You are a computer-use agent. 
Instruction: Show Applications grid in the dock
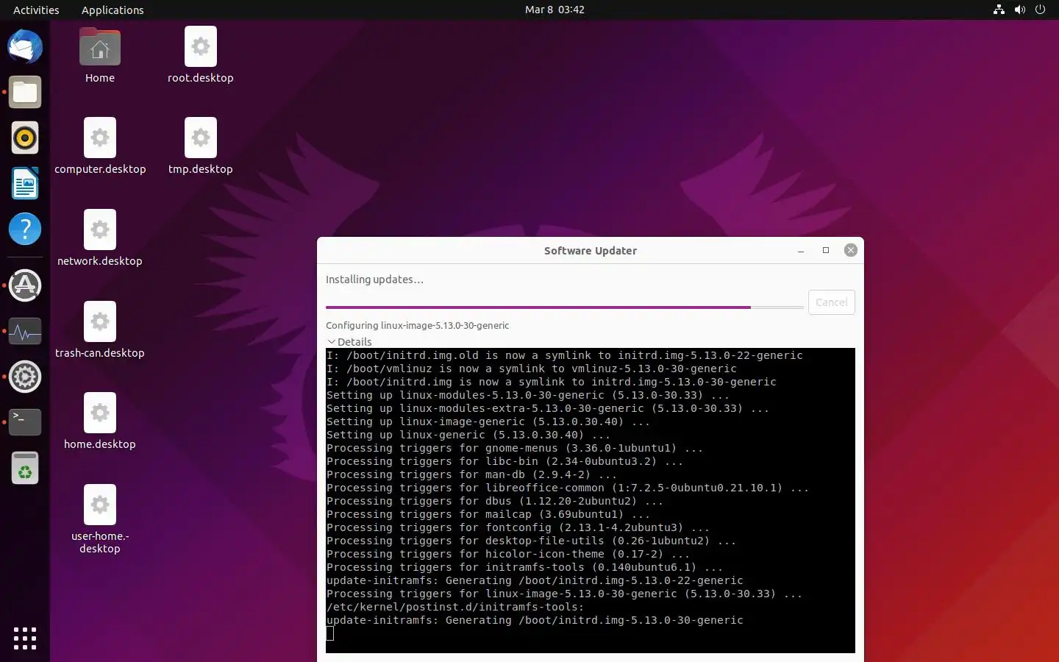(25, 638)
